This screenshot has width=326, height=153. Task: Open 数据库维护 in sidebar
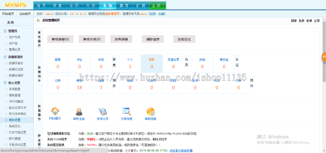16,75
